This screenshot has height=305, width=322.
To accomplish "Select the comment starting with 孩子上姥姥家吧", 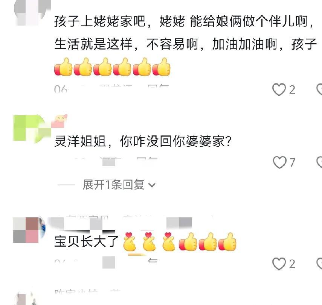I will point(185,32).
